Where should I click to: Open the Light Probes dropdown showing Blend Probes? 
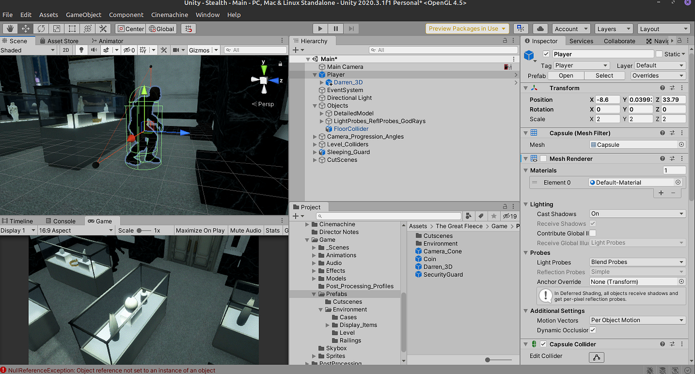coord(637,262)
